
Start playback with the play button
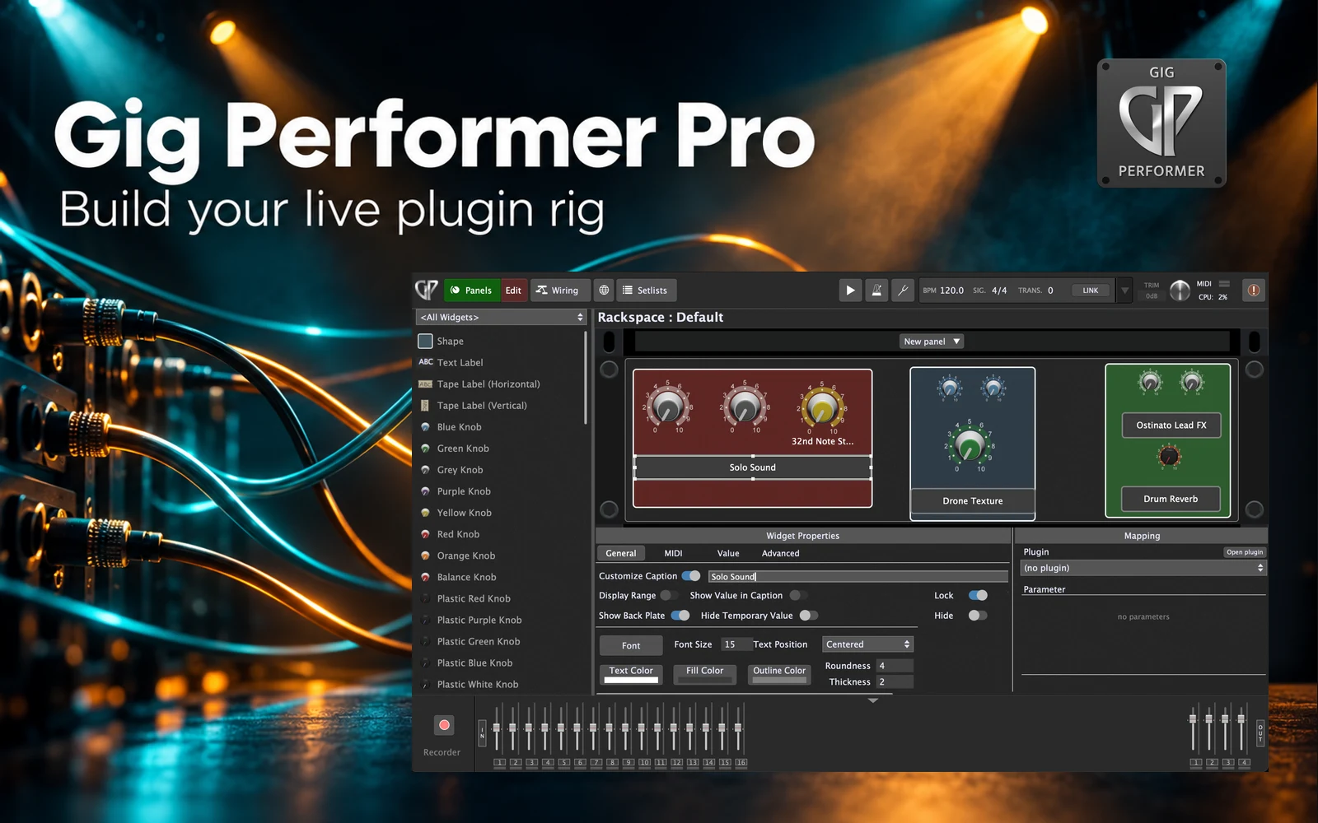point(850,290)
